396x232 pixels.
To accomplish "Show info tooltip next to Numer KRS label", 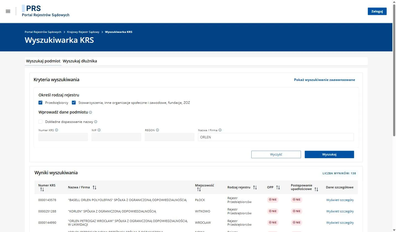I will [x=56, y=130].
